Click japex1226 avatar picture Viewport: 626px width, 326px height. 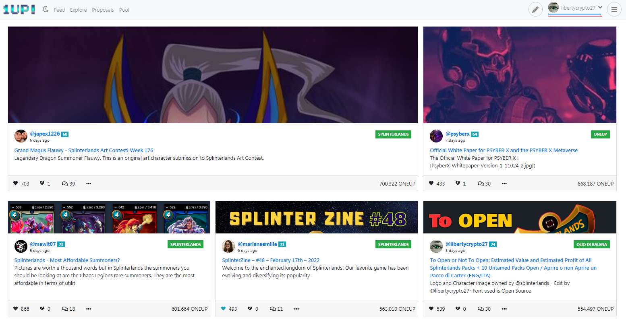pos(21,136)
